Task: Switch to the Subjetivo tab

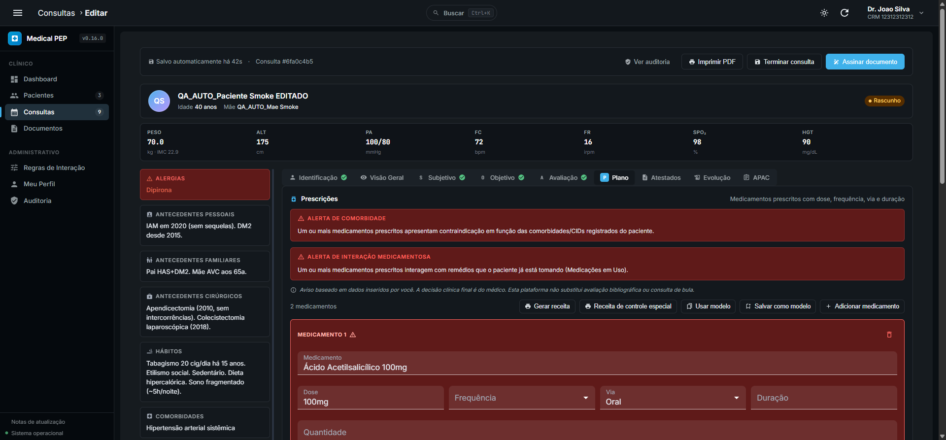Action: [442, 177]
